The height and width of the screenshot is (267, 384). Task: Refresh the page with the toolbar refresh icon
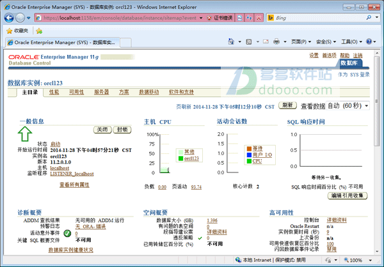249,18
